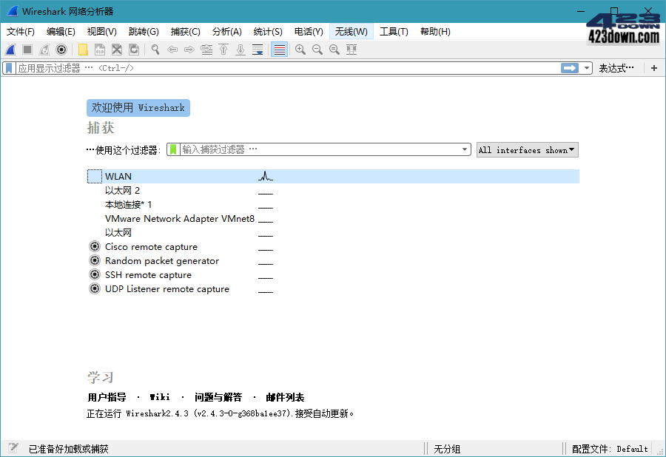Open the 捕获(C) menu
Image resolution: width=666 pixels, height=457 pixels.
point(185,32)
